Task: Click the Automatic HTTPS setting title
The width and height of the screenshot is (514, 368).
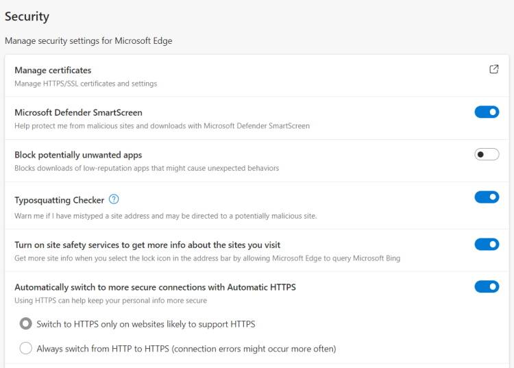Action: (155, 287)
